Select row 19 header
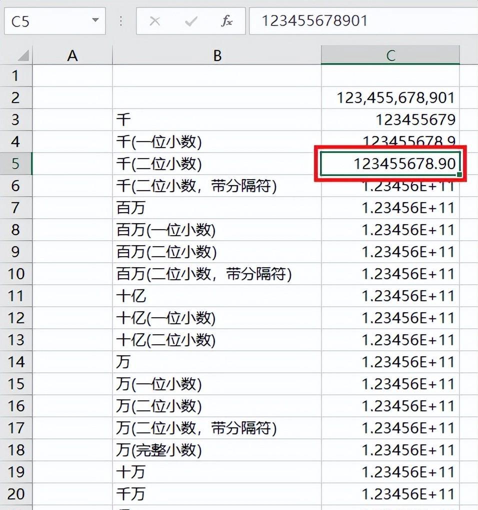 click(x=15, y=472)
